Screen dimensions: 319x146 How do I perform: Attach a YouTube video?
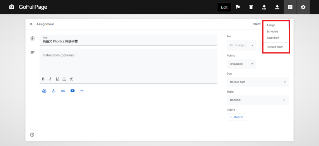pos(73,91)
